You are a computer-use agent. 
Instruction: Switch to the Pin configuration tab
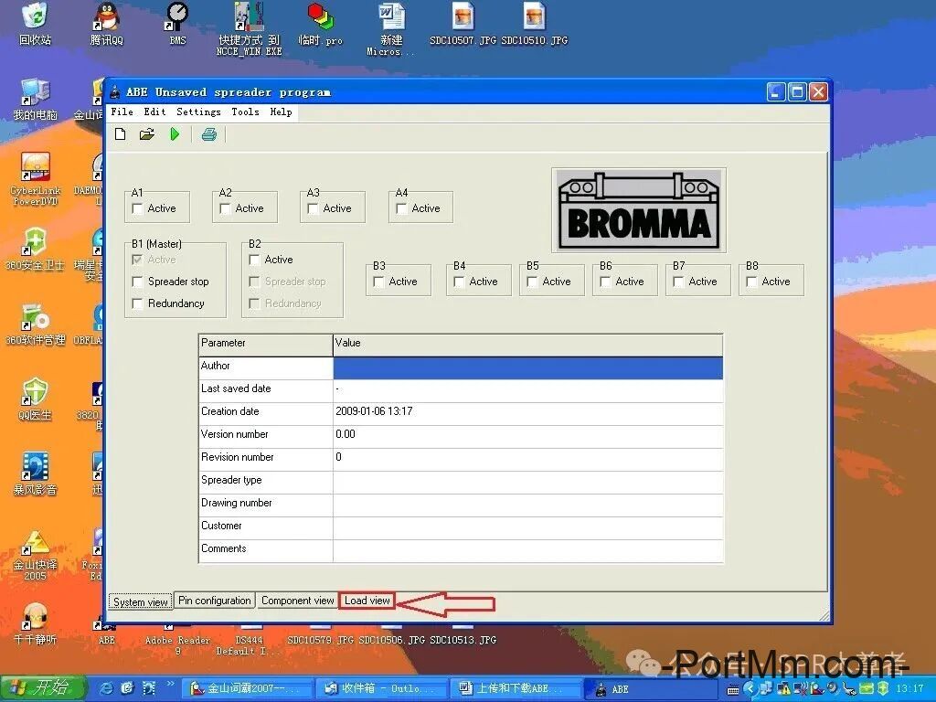click(x=214, y=601)
